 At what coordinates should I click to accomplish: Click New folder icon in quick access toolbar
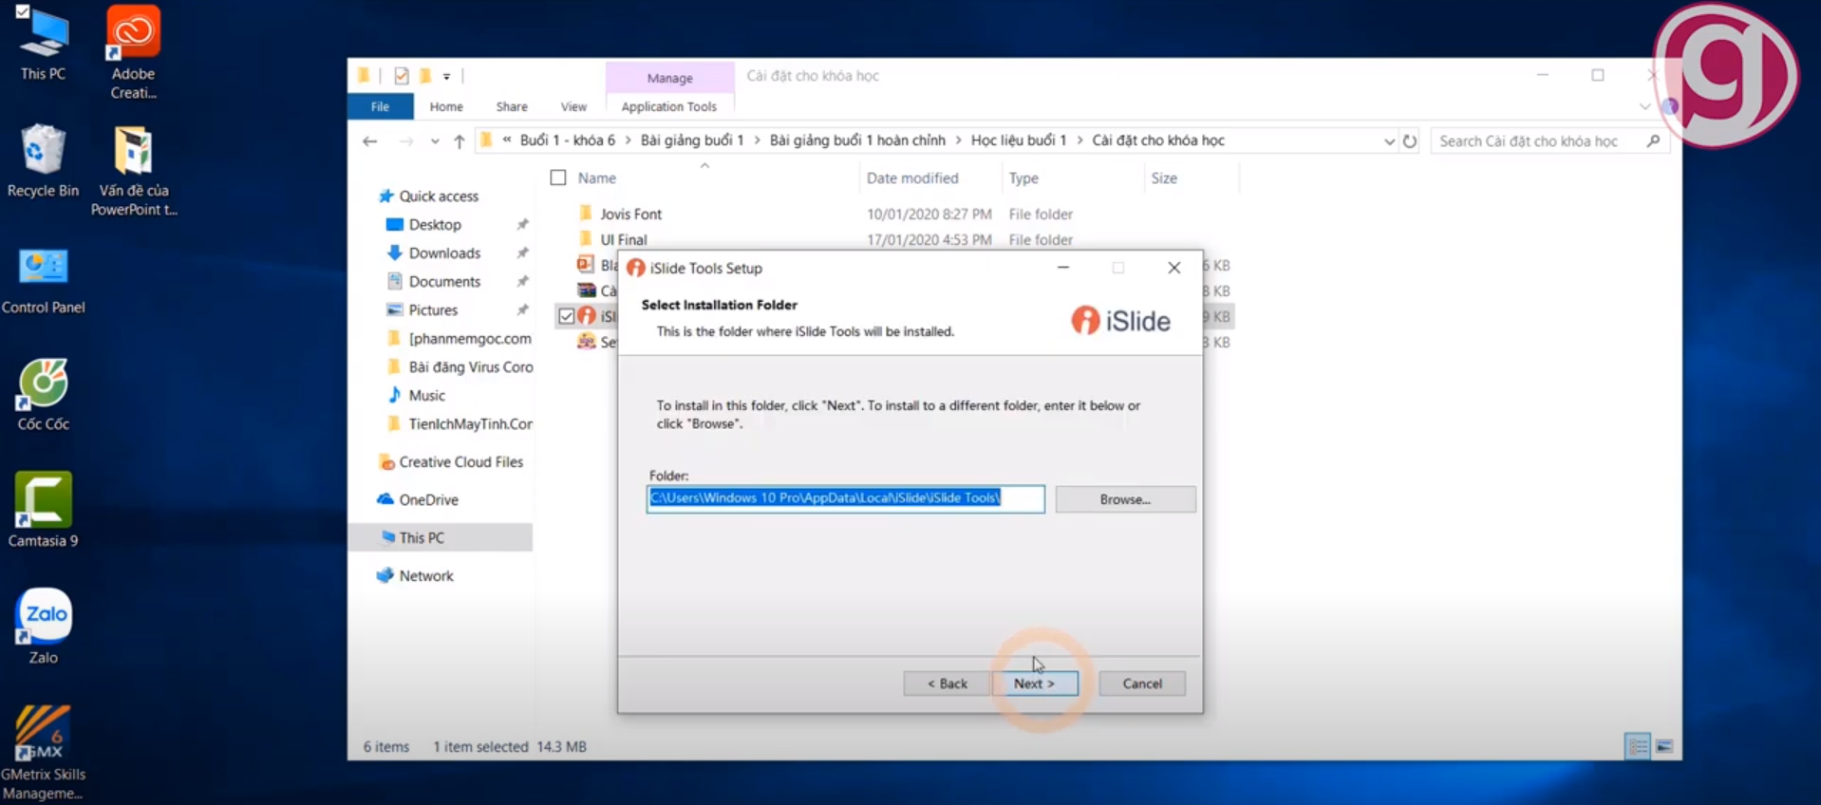[x=425, y=76]
